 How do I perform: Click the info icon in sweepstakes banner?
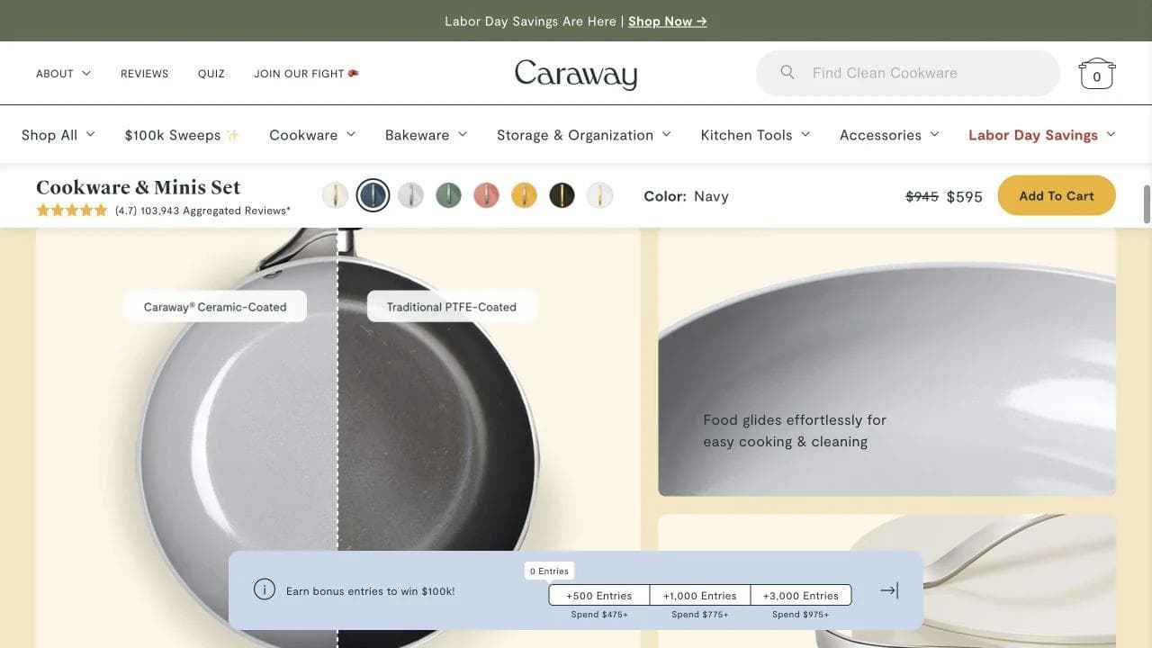(264, 590)
